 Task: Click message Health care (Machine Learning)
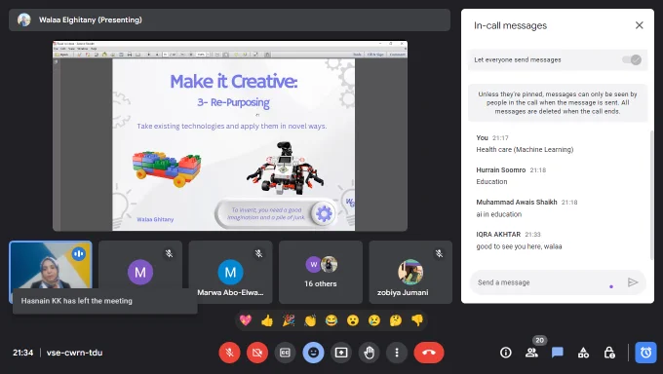click(x=525, y=150)
